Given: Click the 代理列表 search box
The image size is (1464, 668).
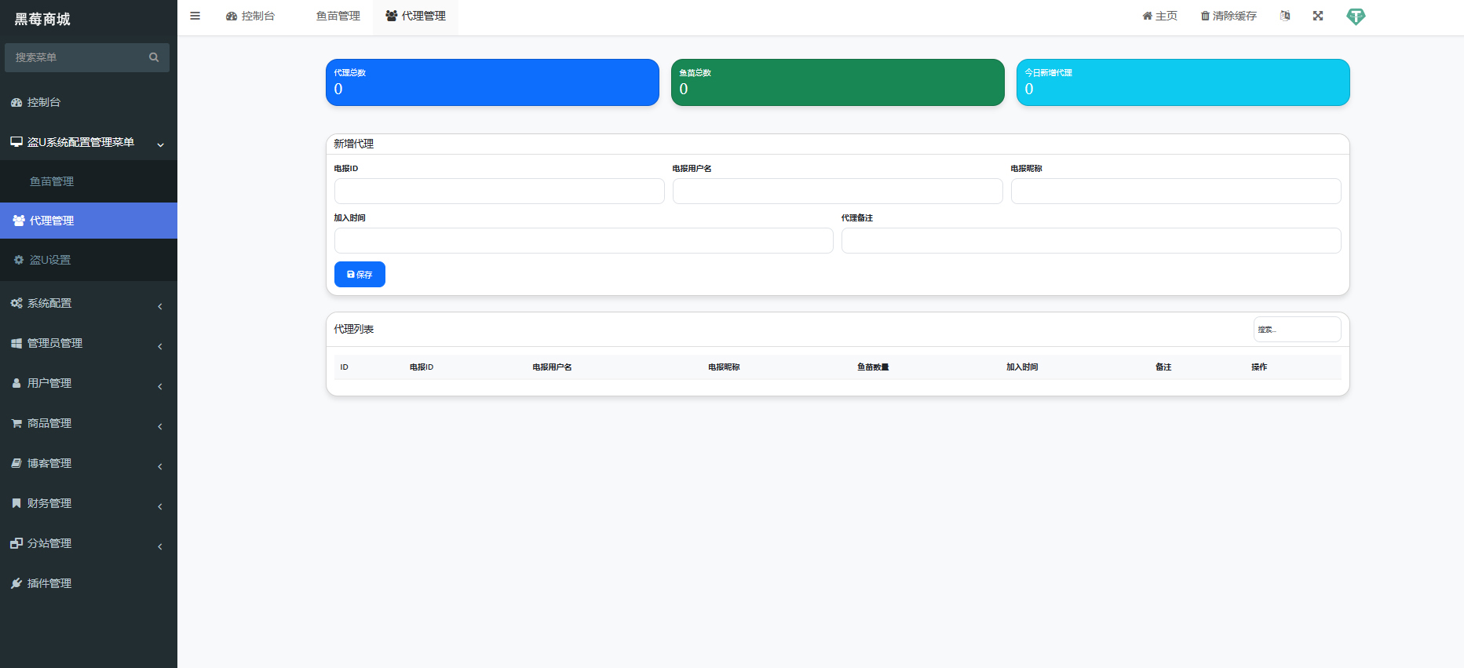Looking at the screenshot, I should 1297,330.
